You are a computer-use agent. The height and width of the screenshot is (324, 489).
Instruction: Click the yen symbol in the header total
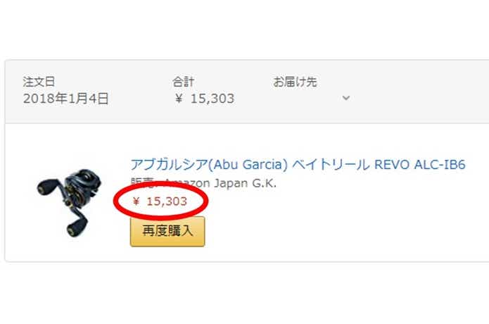179,99
